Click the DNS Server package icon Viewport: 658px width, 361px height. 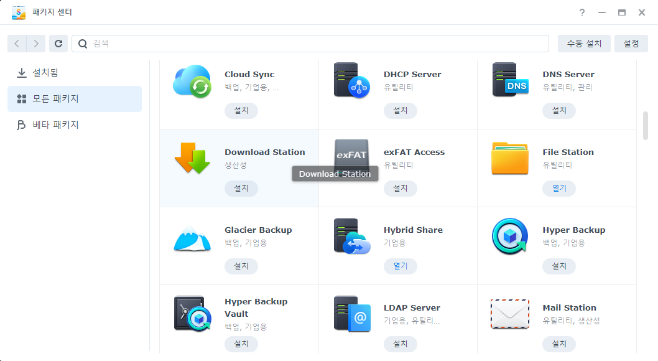[x=510, y=80]
